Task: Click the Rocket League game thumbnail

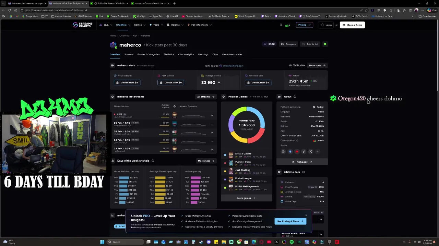Action: [231, 179]
